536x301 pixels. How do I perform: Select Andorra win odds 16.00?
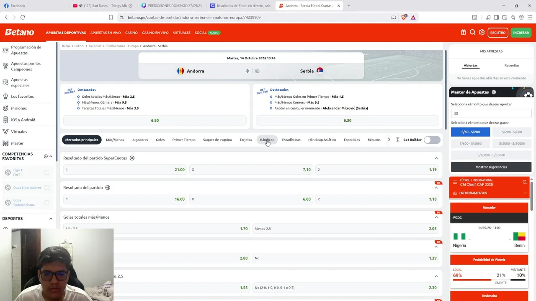pos(125,199)
